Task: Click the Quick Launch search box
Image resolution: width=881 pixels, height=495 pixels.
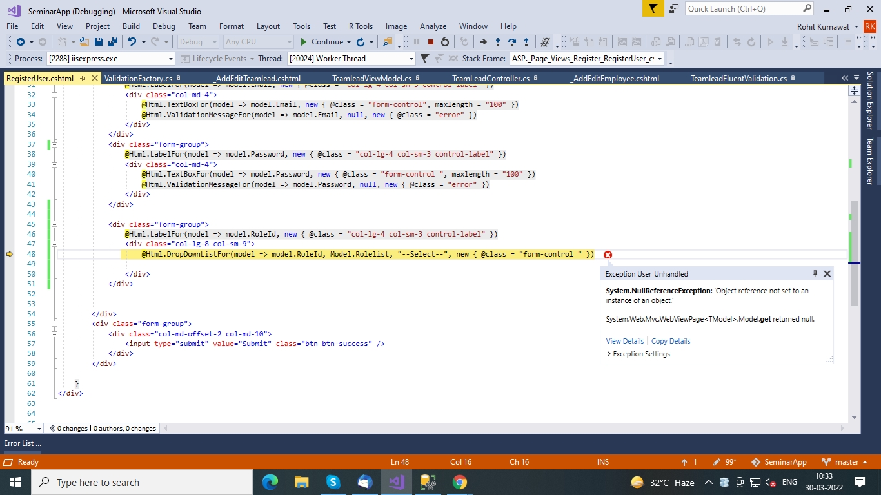Action: point(743,9)
